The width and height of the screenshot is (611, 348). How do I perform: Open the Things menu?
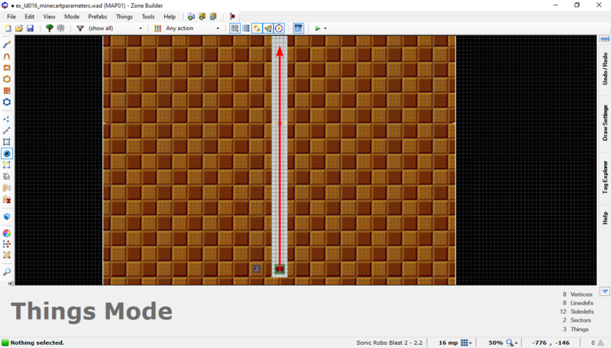click(x=124, y=16)
